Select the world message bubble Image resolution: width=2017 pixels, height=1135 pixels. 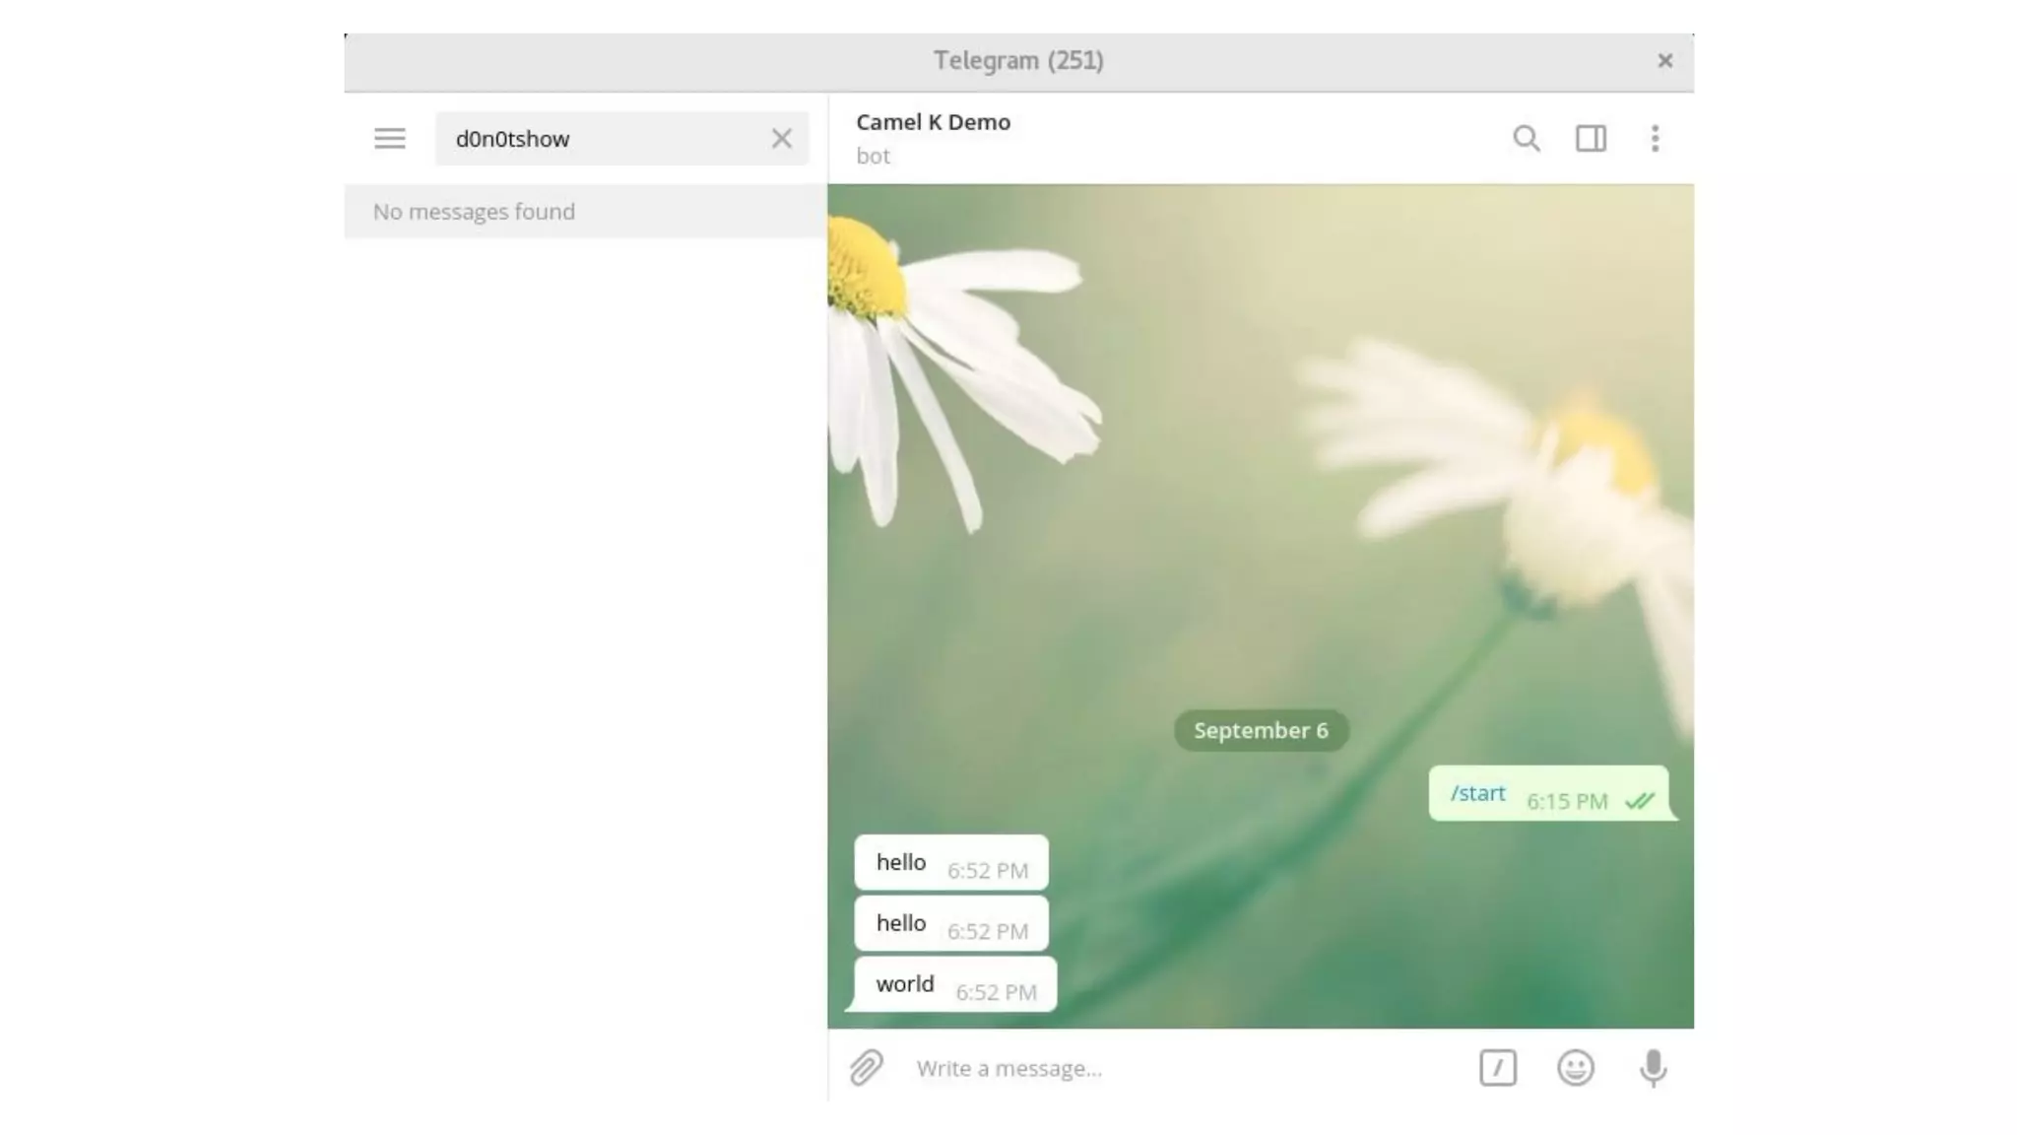(953, 984)
